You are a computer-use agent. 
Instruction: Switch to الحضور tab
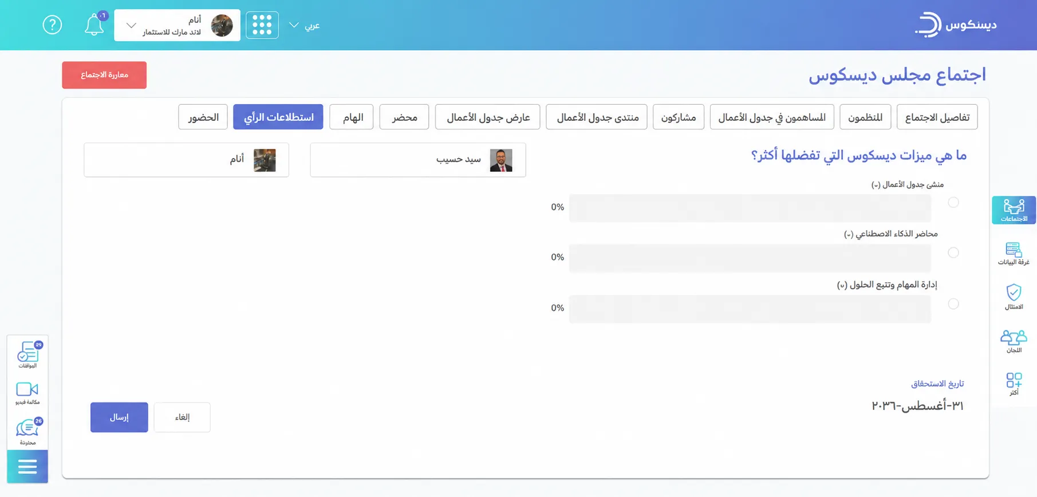pyautogui.click(x=203, y=117)
